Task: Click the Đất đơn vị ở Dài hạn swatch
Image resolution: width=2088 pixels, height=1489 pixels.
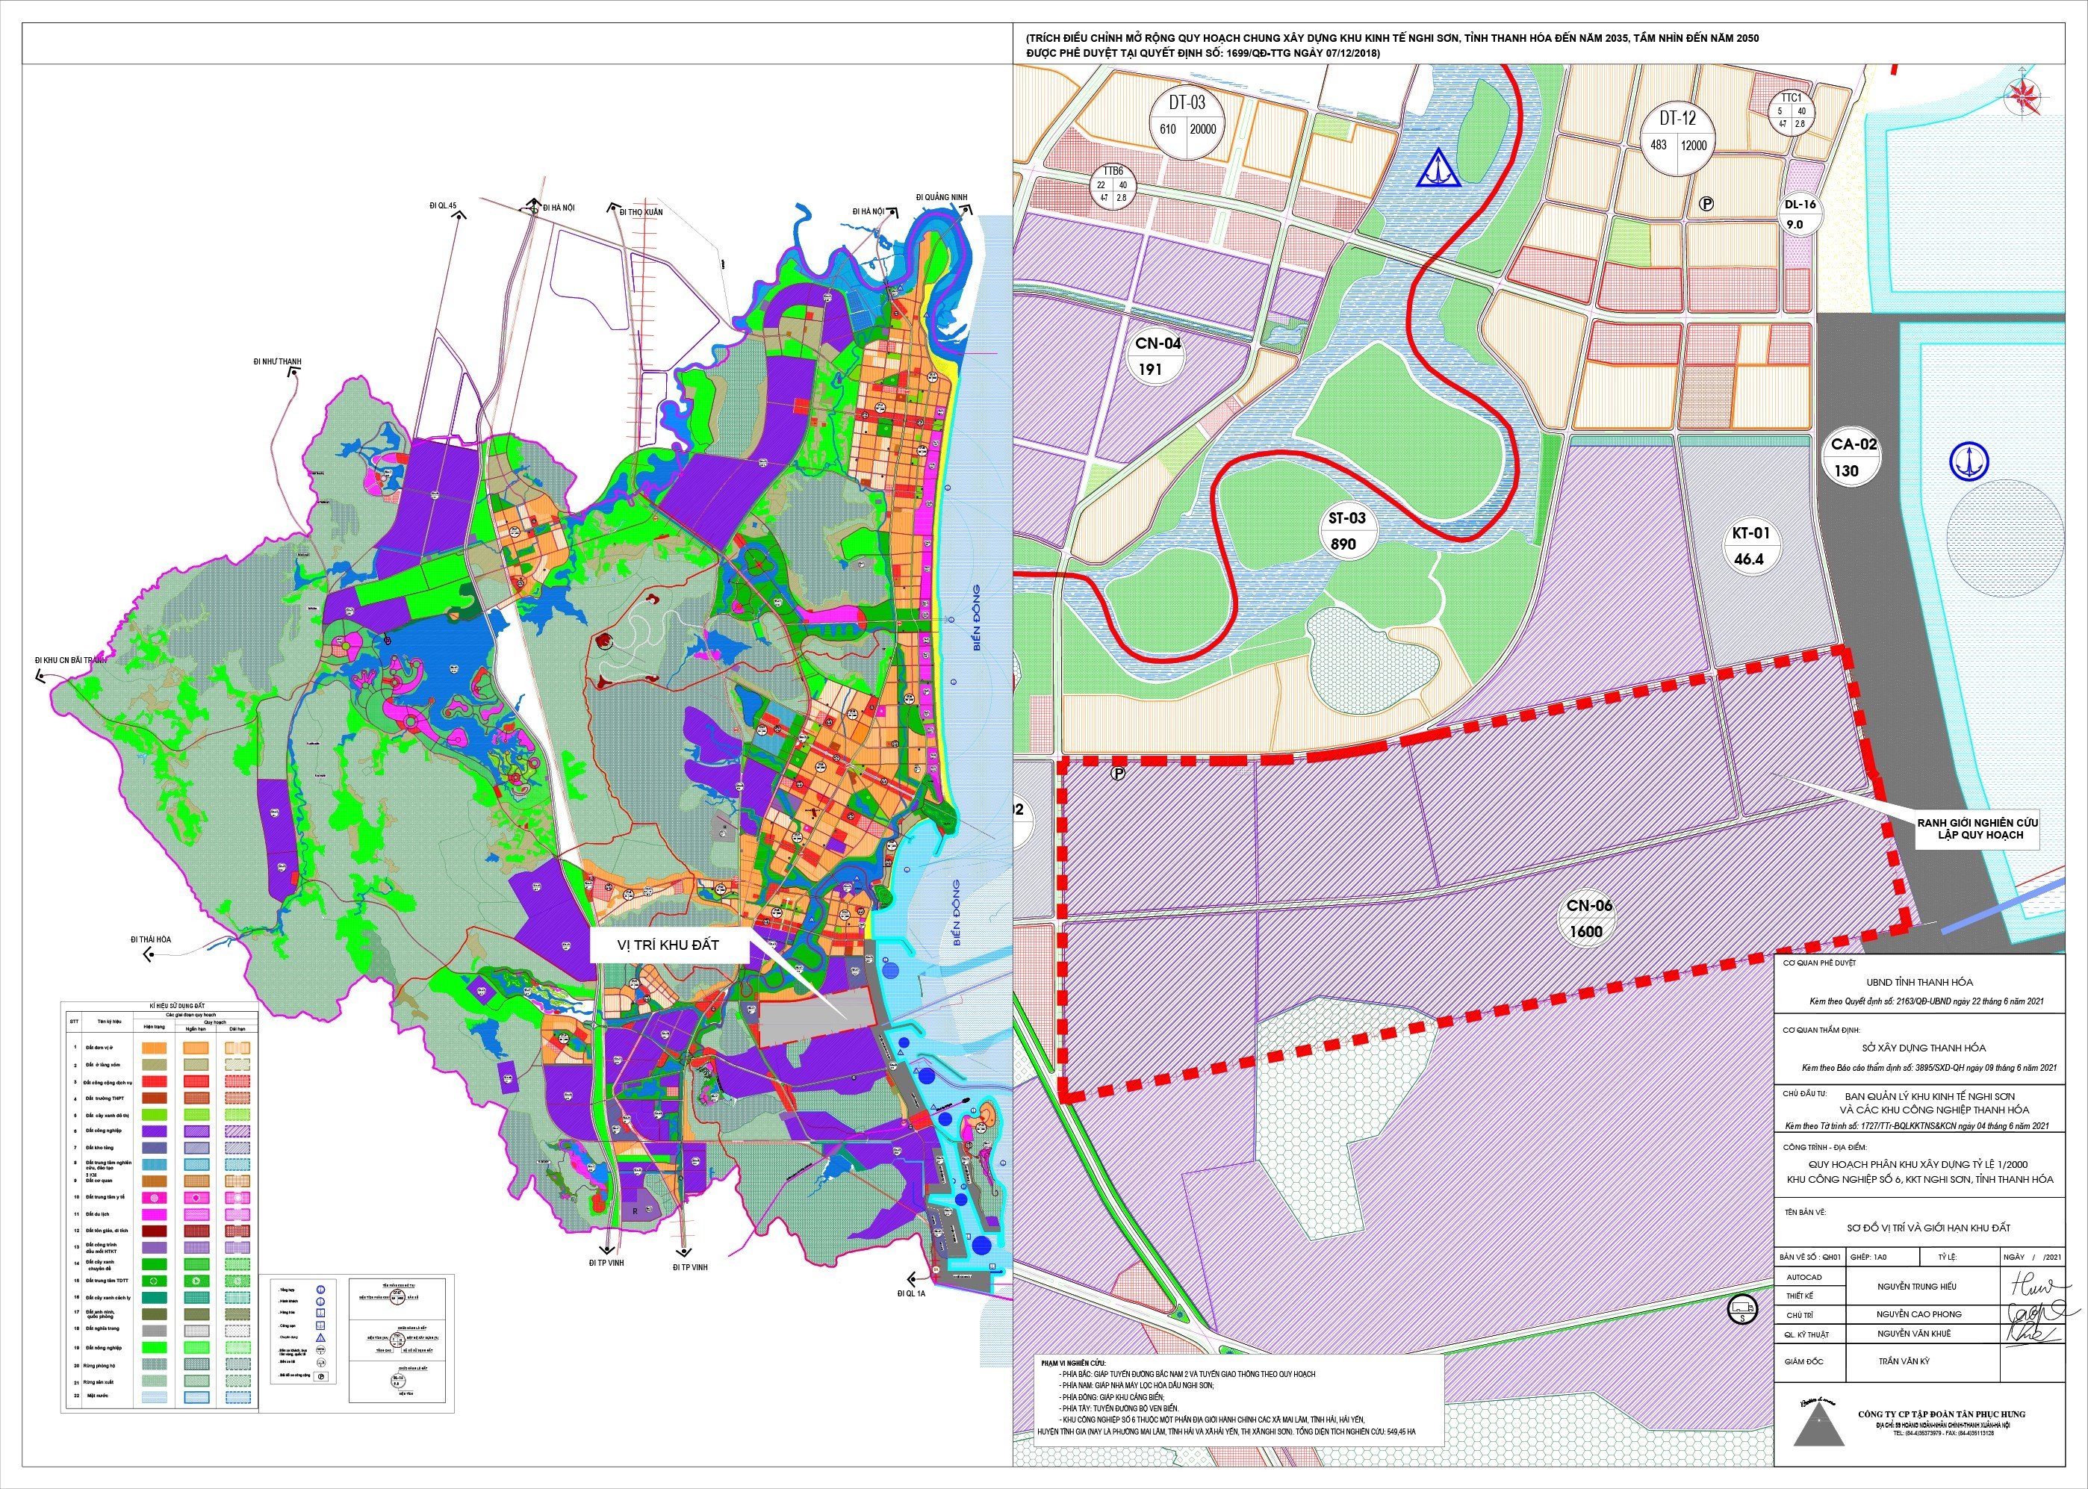Action: point(238,1048)
